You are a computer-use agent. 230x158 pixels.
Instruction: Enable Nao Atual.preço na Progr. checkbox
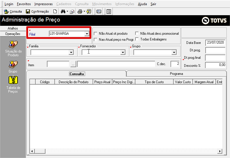click(x=95, y=40)
